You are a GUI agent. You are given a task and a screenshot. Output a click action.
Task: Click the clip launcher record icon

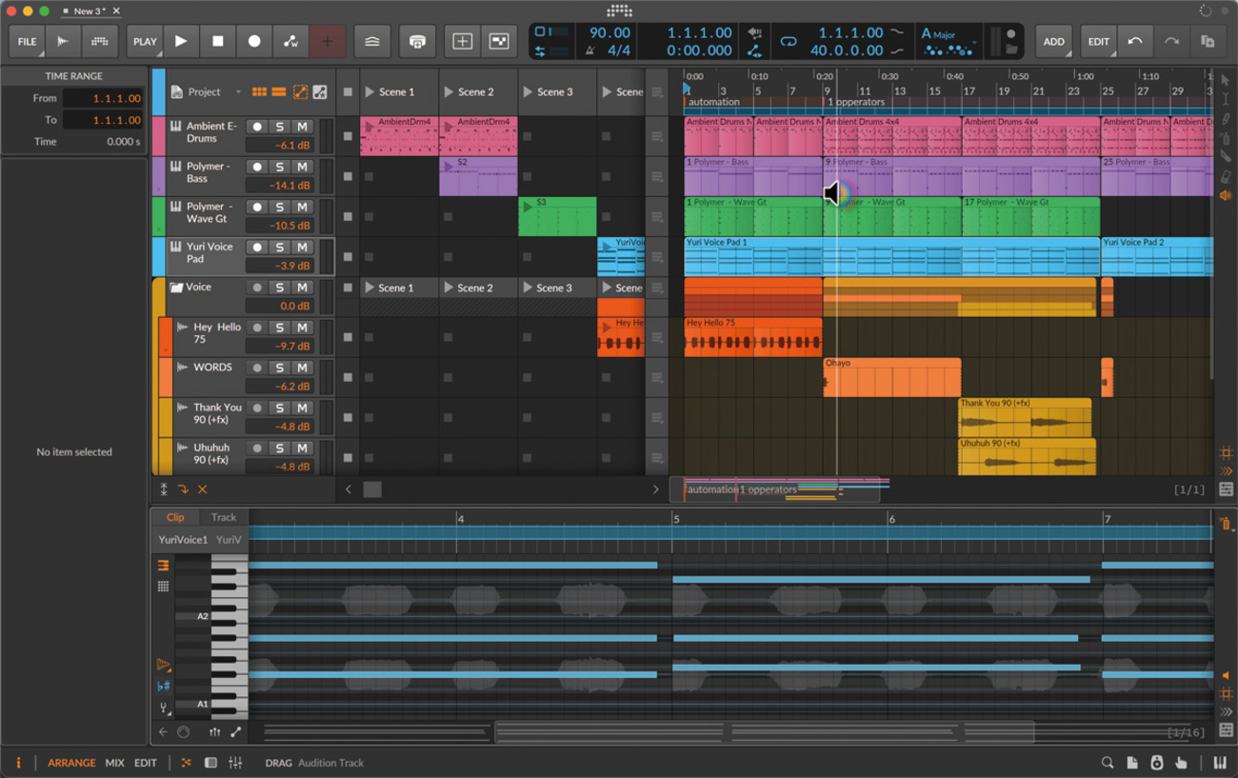point(417,42)
